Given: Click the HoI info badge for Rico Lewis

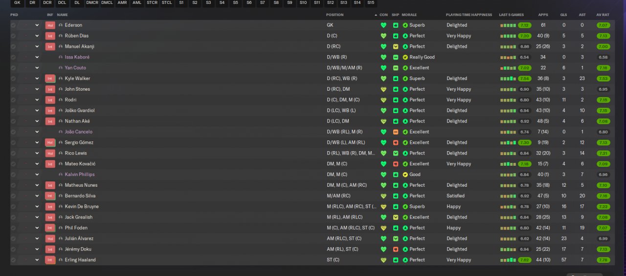Looking at the screenshot, I should [x=50, y=153].
